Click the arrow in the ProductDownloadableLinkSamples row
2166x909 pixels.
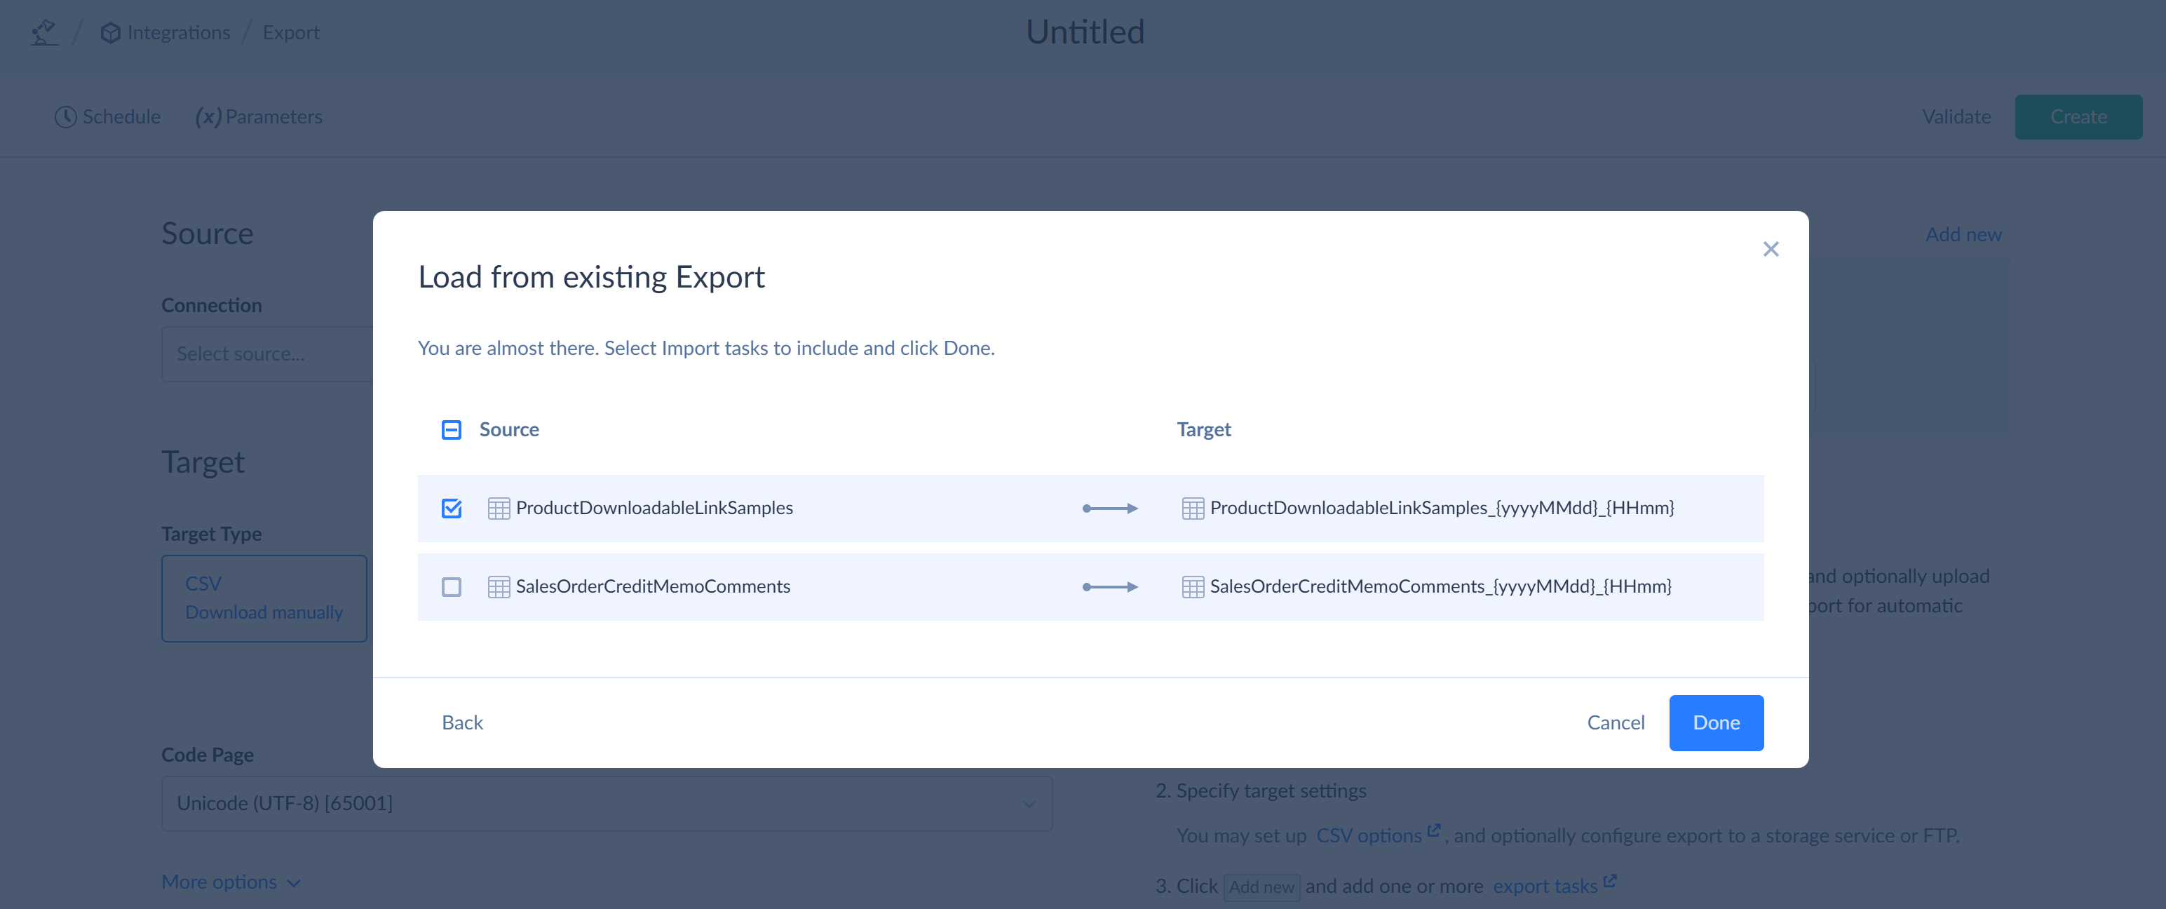pos(1110,508)
